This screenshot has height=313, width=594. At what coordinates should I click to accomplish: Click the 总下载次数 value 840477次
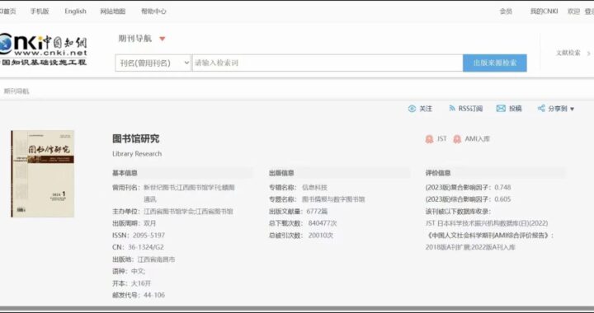[x=323, y=223]
